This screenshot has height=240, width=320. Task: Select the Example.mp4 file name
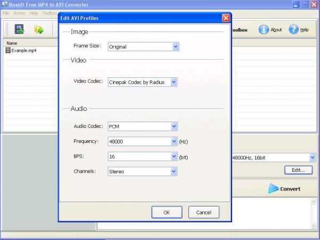[x=23, y=51]
